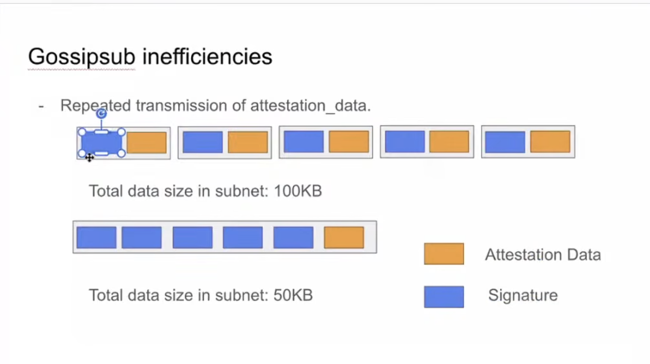
Task: Click the rotation handle above selected blue shape
Action: point(101,114)
